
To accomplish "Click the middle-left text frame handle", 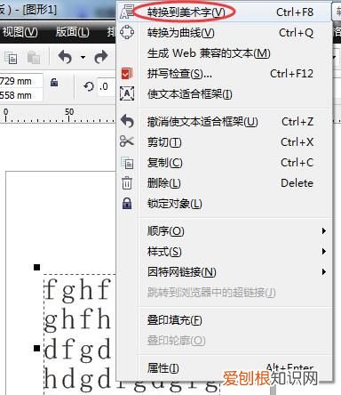I will point(36,348).
